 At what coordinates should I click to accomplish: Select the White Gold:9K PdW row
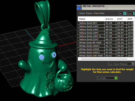coord(106,43)
